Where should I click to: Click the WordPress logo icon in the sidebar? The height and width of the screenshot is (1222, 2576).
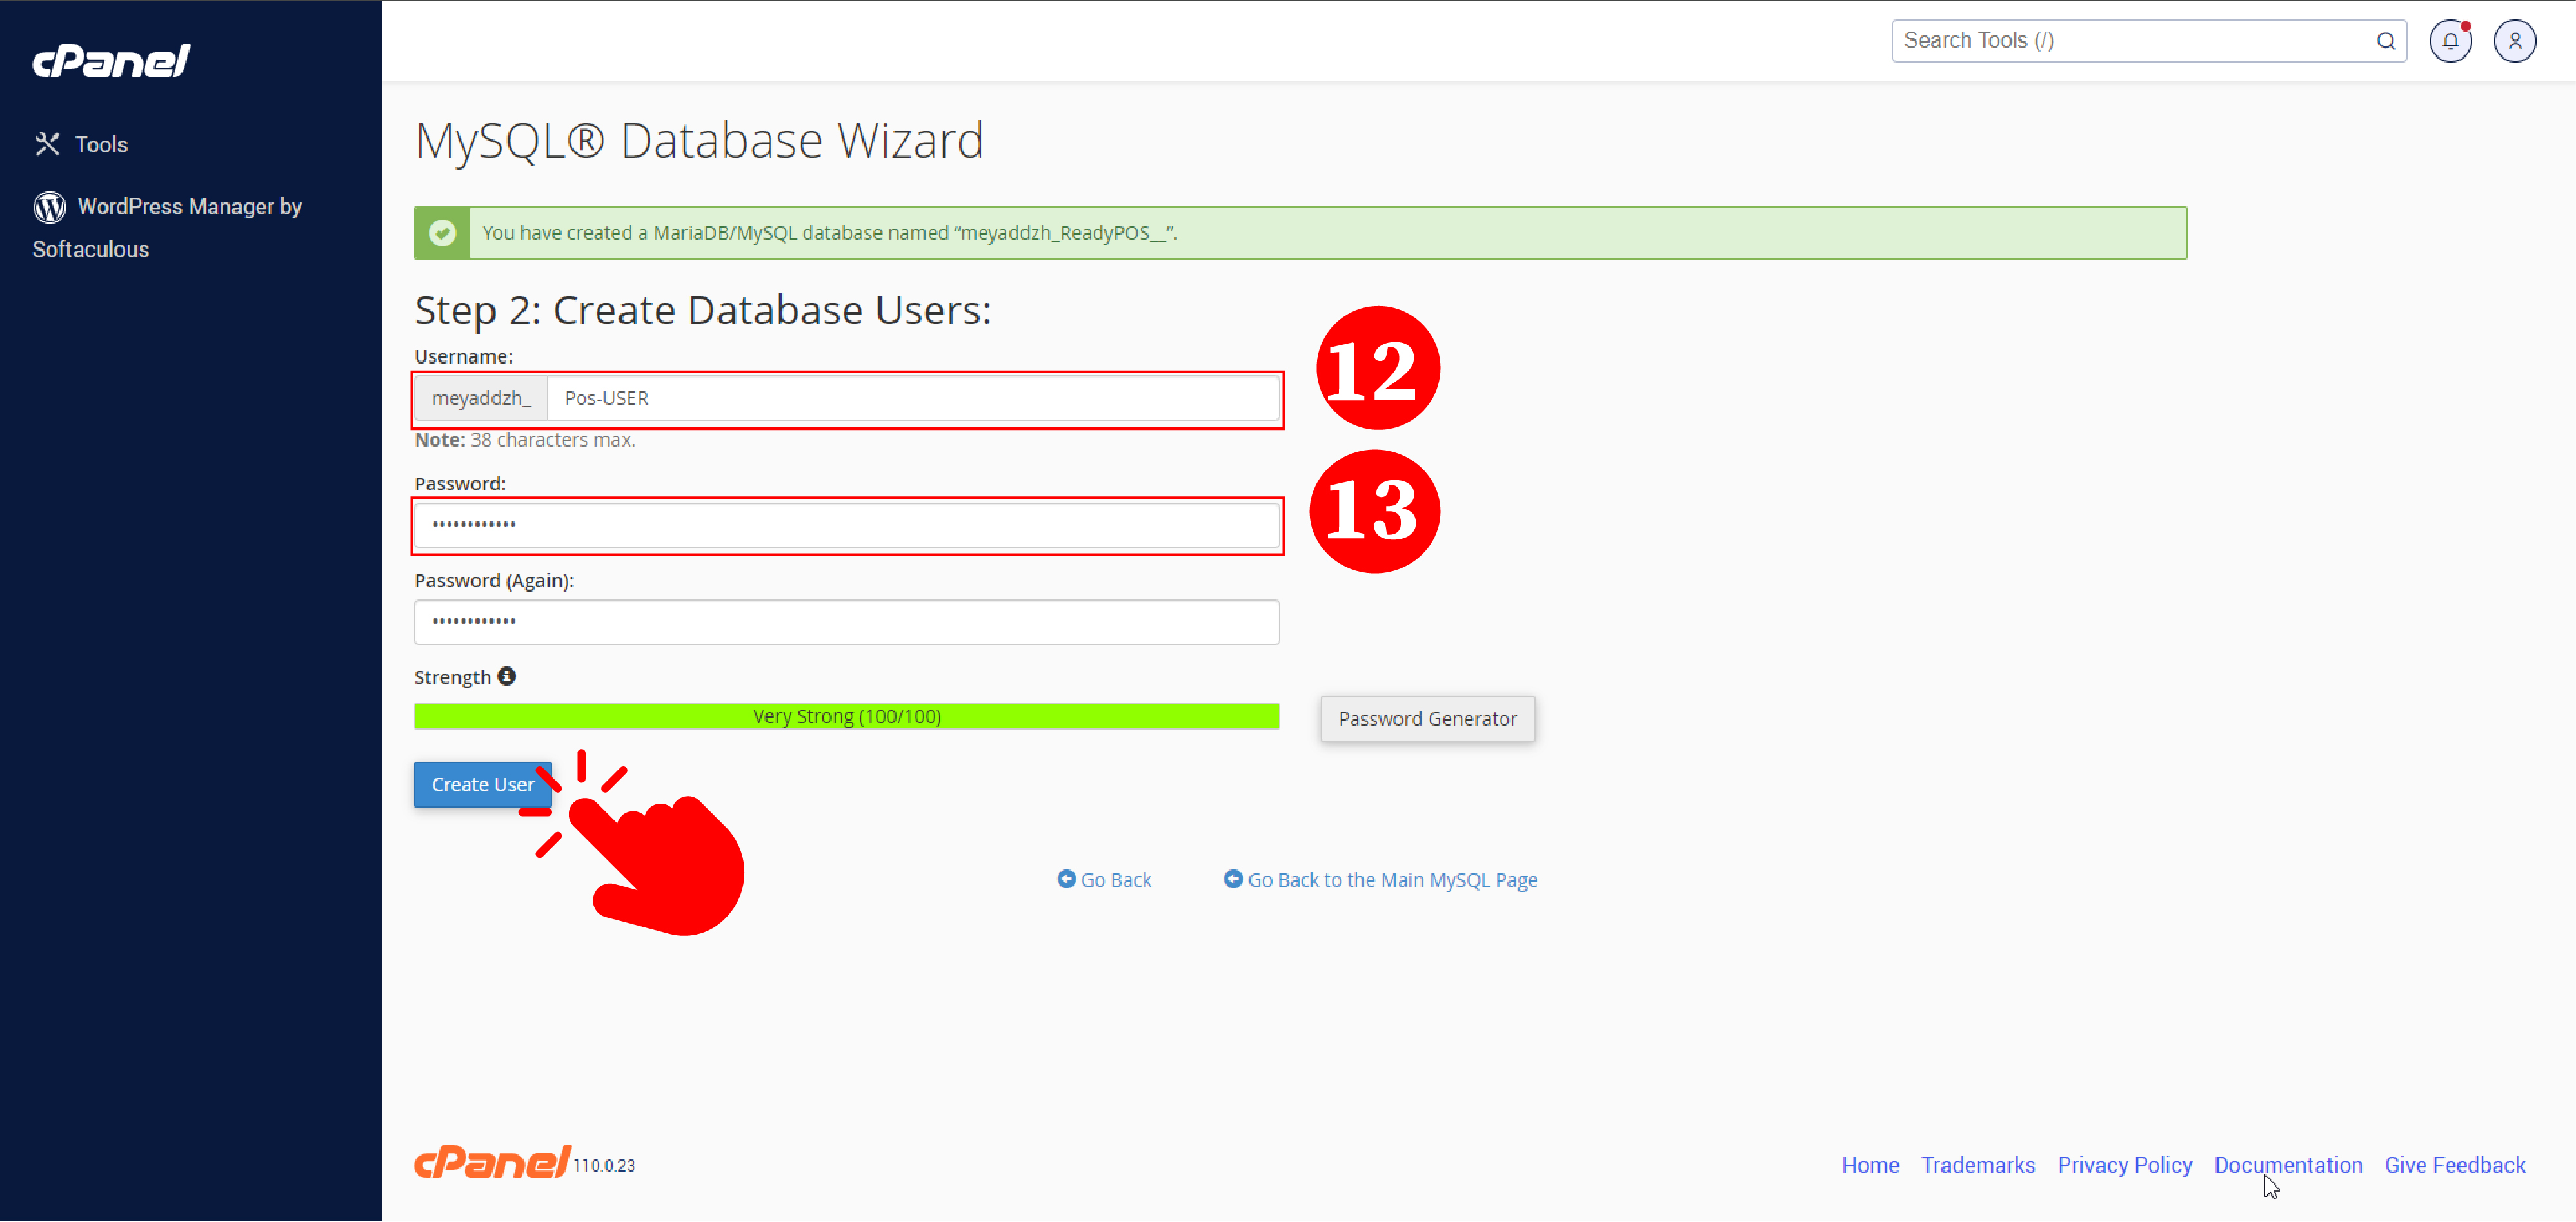point(49,207)
